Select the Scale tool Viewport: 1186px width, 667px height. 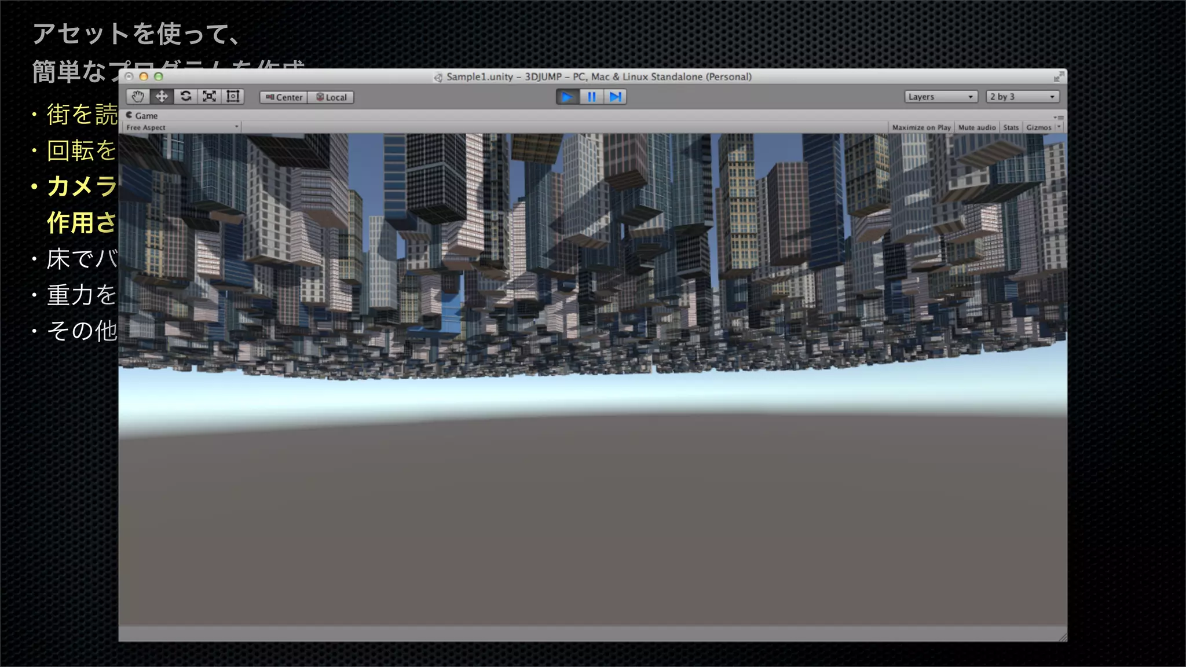coord(209,97)
